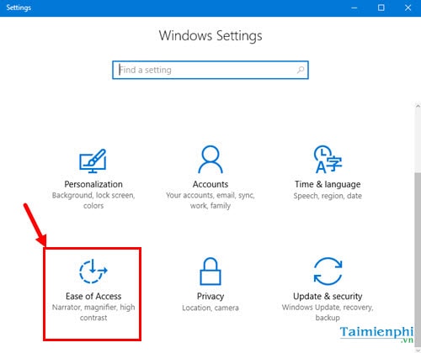
Task: Click 'Your accounts, email, sync, work, family' text
Action: [x=210, y=200]
